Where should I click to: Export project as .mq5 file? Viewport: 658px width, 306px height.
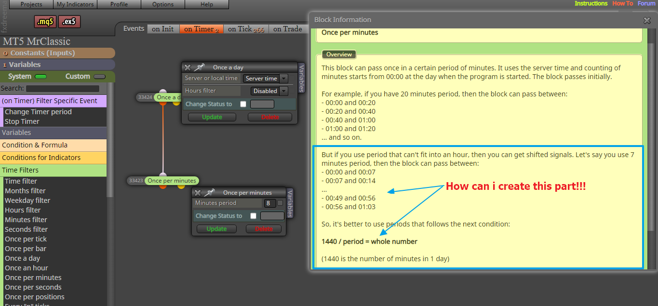point(46,22)
